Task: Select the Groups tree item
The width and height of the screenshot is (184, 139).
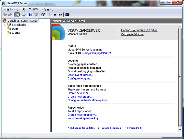Action: [16, 33]
